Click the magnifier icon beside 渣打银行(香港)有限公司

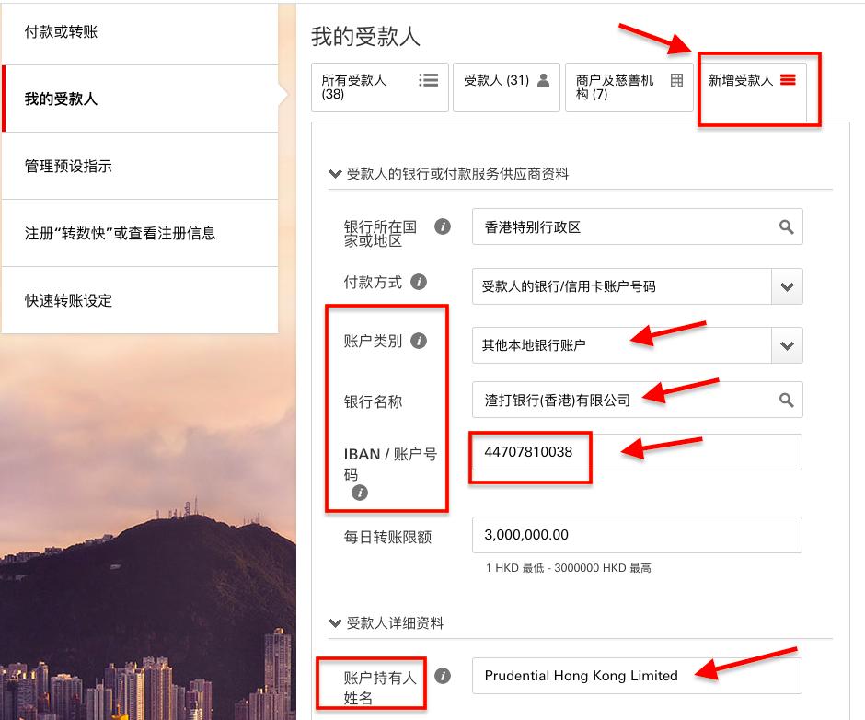pyautogui.click(x=786, y=400)
